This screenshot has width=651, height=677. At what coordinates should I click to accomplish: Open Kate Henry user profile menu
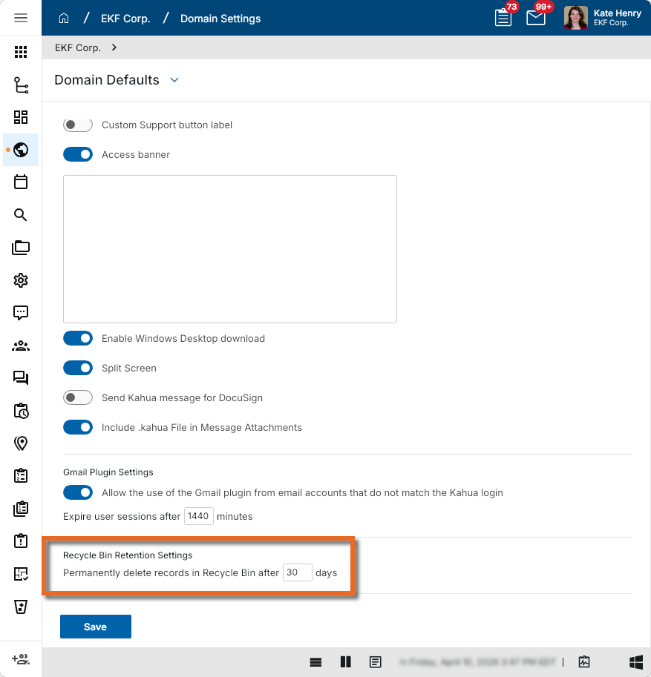(602, 18)
